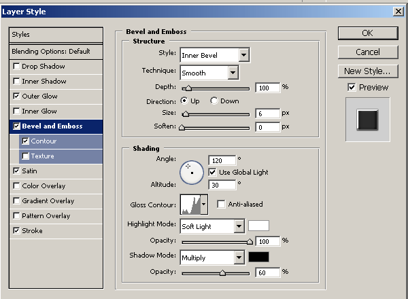Toggle the Preview checkbox
Screen dimensions: 408x299
coord(352,88)
